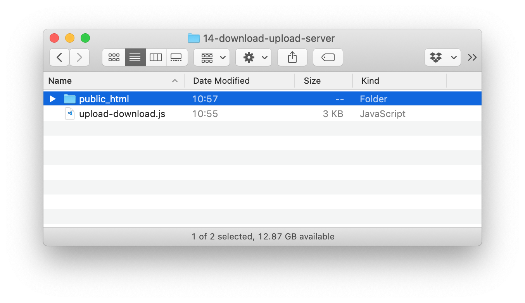Screen dimensions: 525x303
Task: Click the public_html folder icon
Action: point(70,99)
